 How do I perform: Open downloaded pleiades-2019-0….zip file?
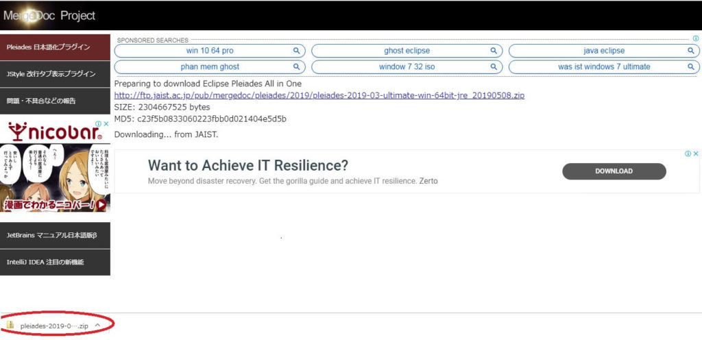[x=53, y=326]
